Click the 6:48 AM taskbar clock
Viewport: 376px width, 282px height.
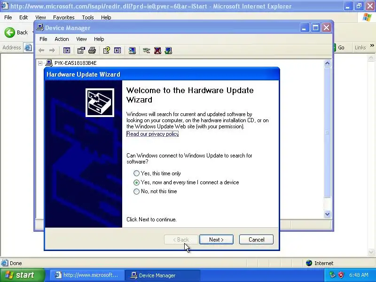359,275
